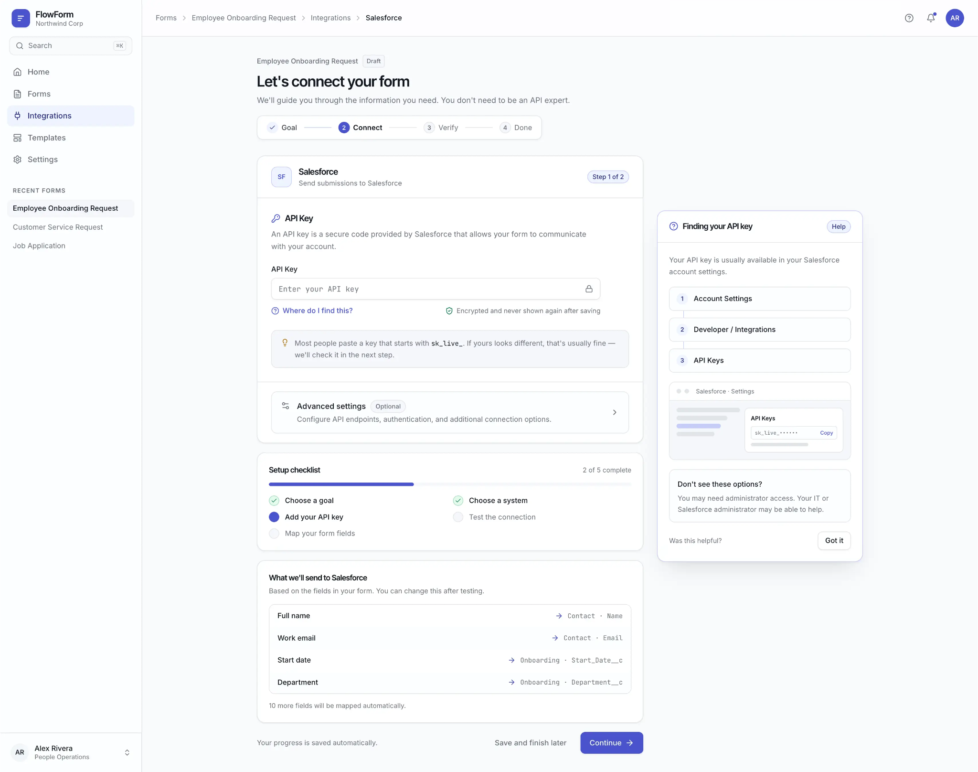
Task: Click the SF Salesforce logo badge
Action: click(x=281, y=177)
